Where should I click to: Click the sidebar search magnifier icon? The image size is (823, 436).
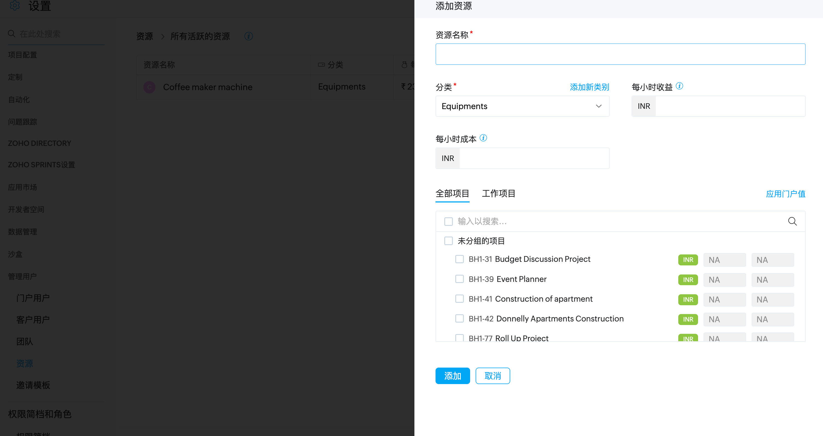click(x=12, y=34)
